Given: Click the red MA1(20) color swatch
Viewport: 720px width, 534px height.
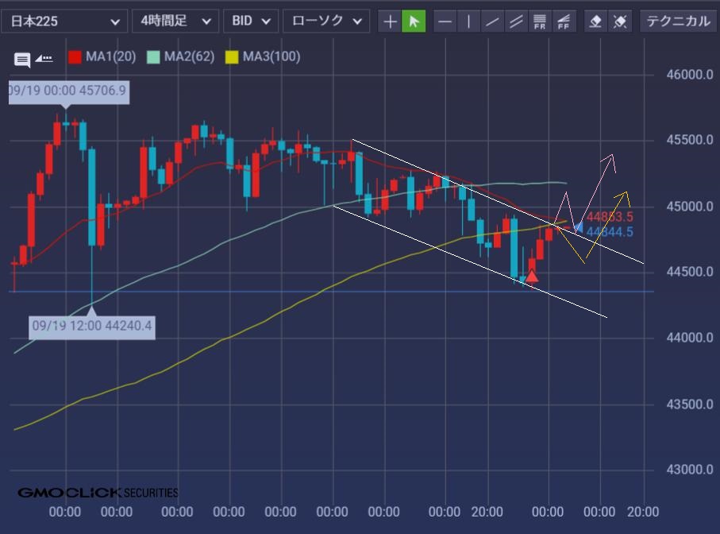Looking at the screenshot, I should pyautogui.click(x=75, y=57).
